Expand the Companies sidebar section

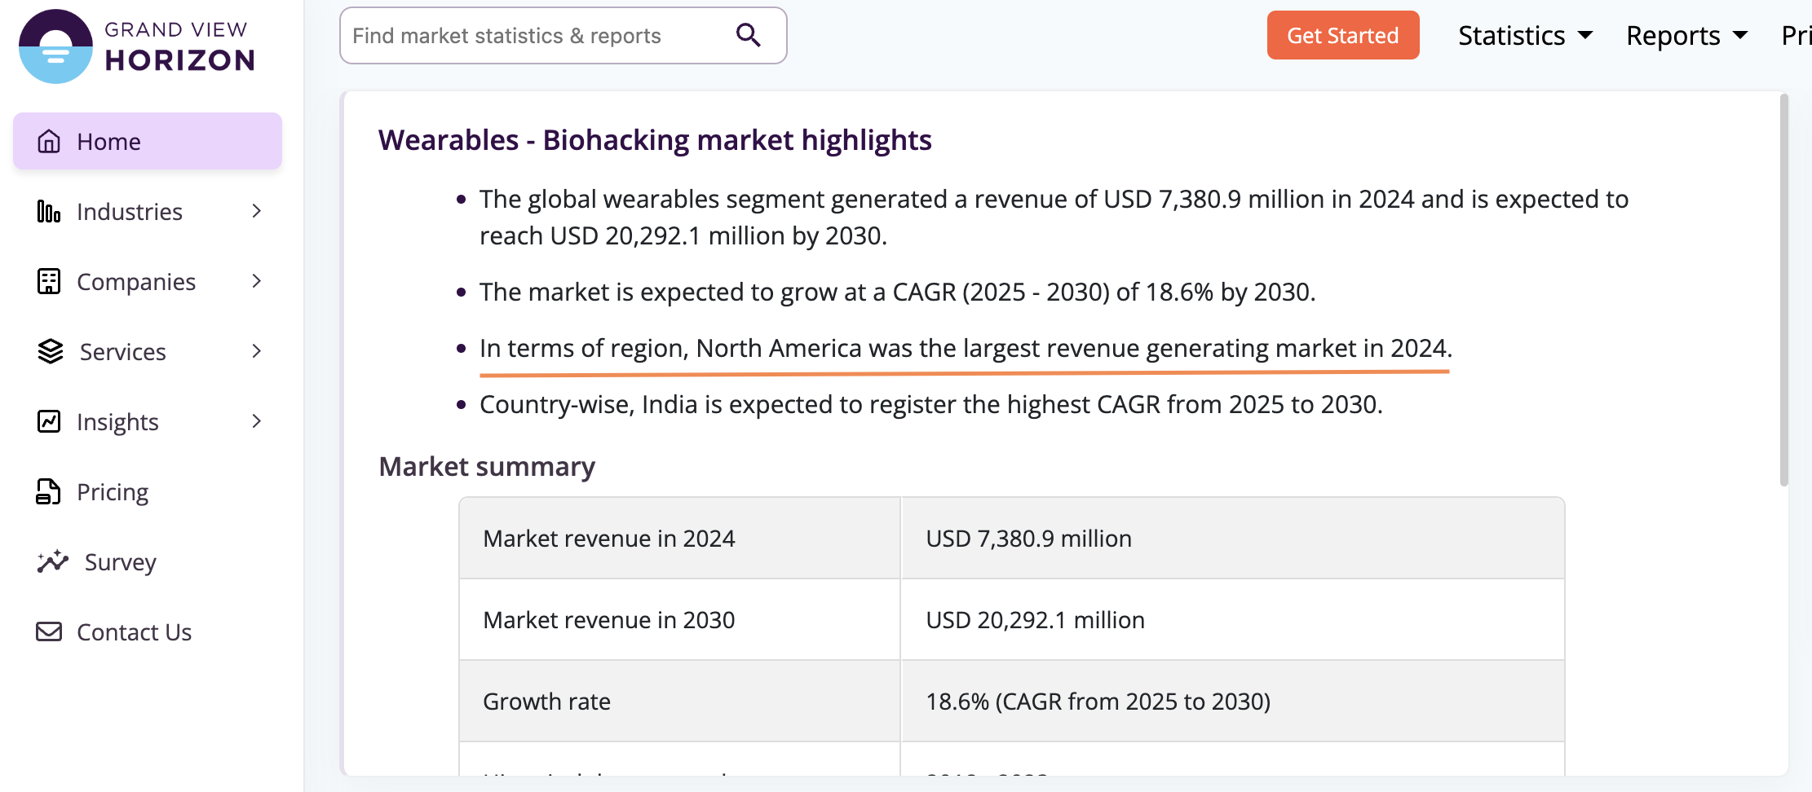click(256, 281)
